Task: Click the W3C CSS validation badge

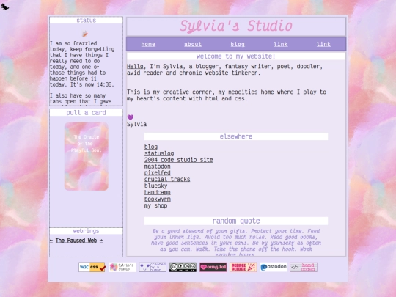Action: [92, 267]
